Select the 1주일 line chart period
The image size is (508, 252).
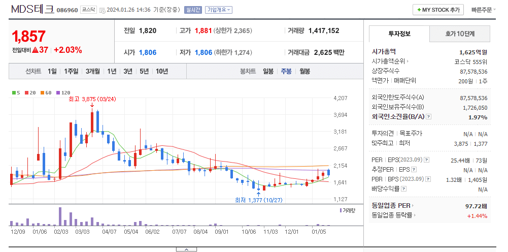71,71
